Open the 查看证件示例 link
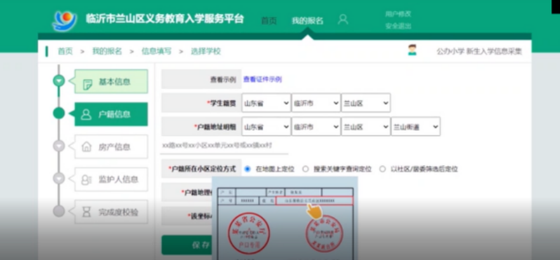560x260 pixels. point(262,79)
